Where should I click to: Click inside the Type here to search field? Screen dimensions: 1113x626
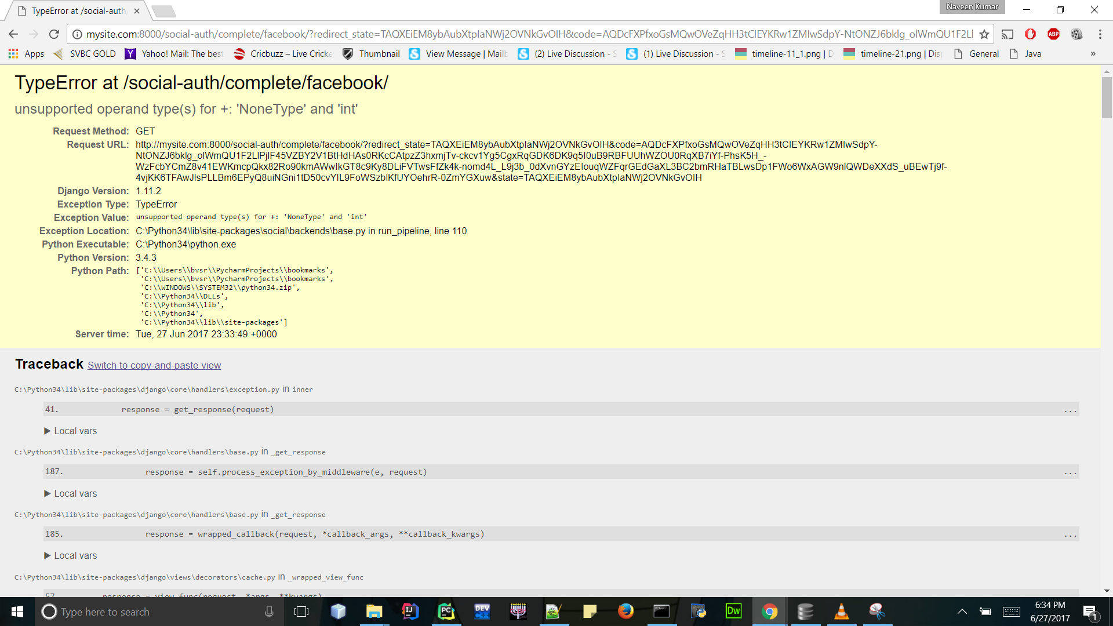[145, 612]
